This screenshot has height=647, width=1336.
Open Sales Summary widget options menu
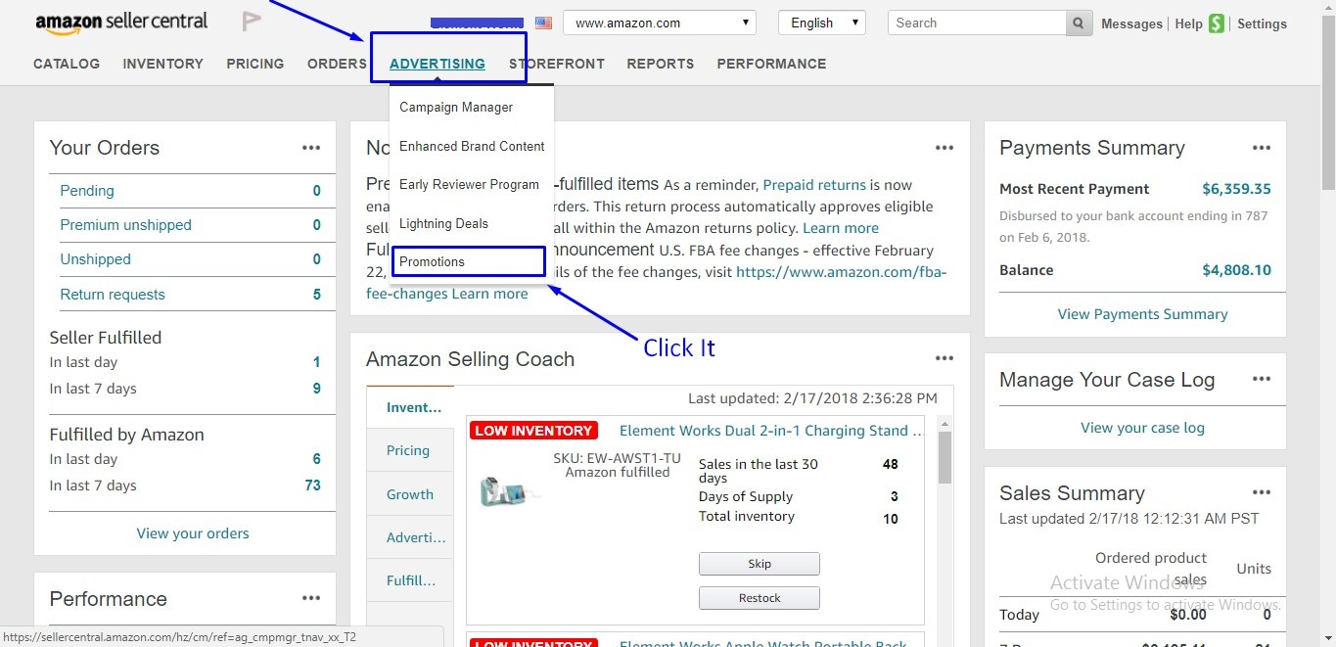(1262, 492)
